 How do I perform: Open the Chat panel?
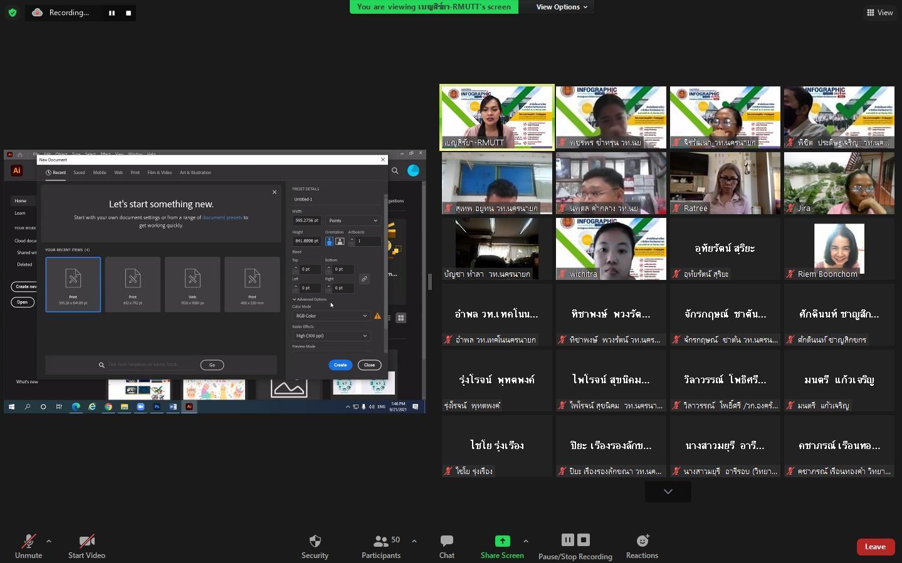click(x=447, y=546)
